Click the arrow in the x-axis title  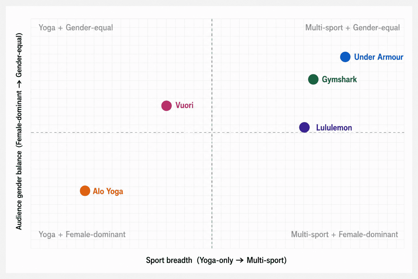(x=240, y=260)
